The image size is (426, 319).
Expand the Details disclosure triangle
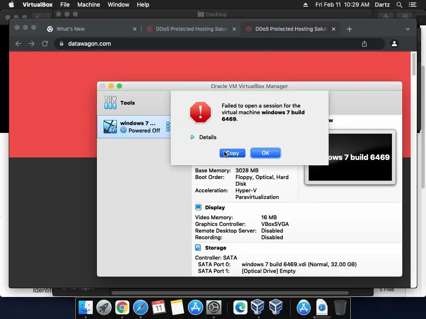[x=192, y=137]
